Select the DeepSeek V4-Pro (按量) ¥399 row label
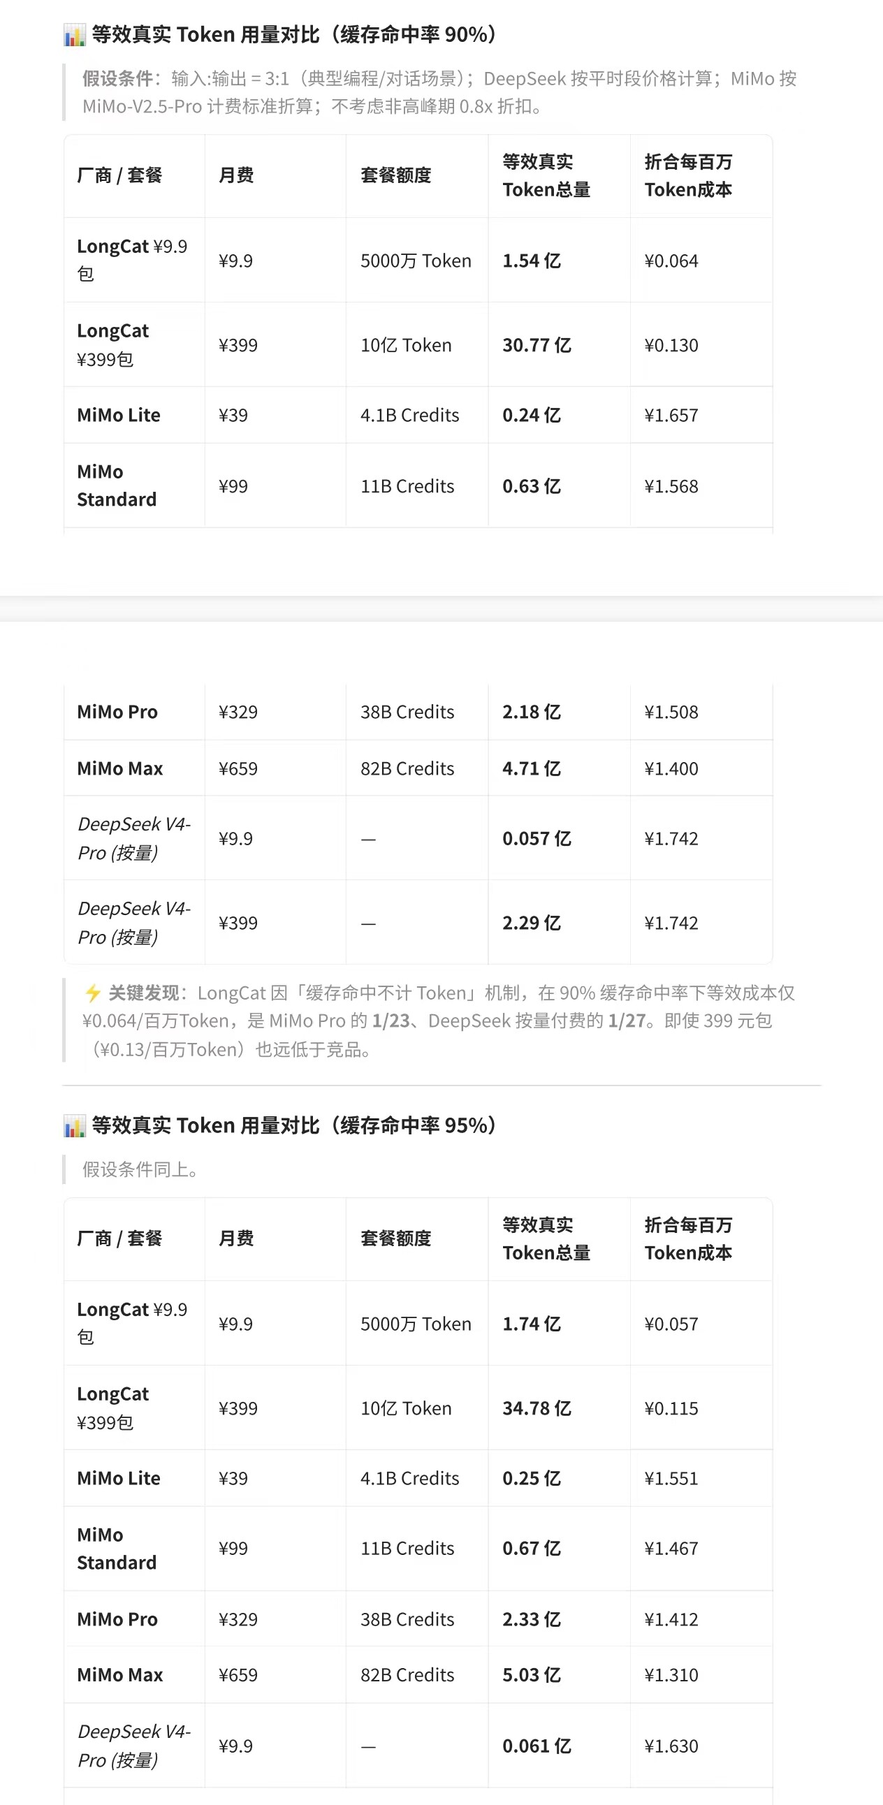 (x=134, y=923)
